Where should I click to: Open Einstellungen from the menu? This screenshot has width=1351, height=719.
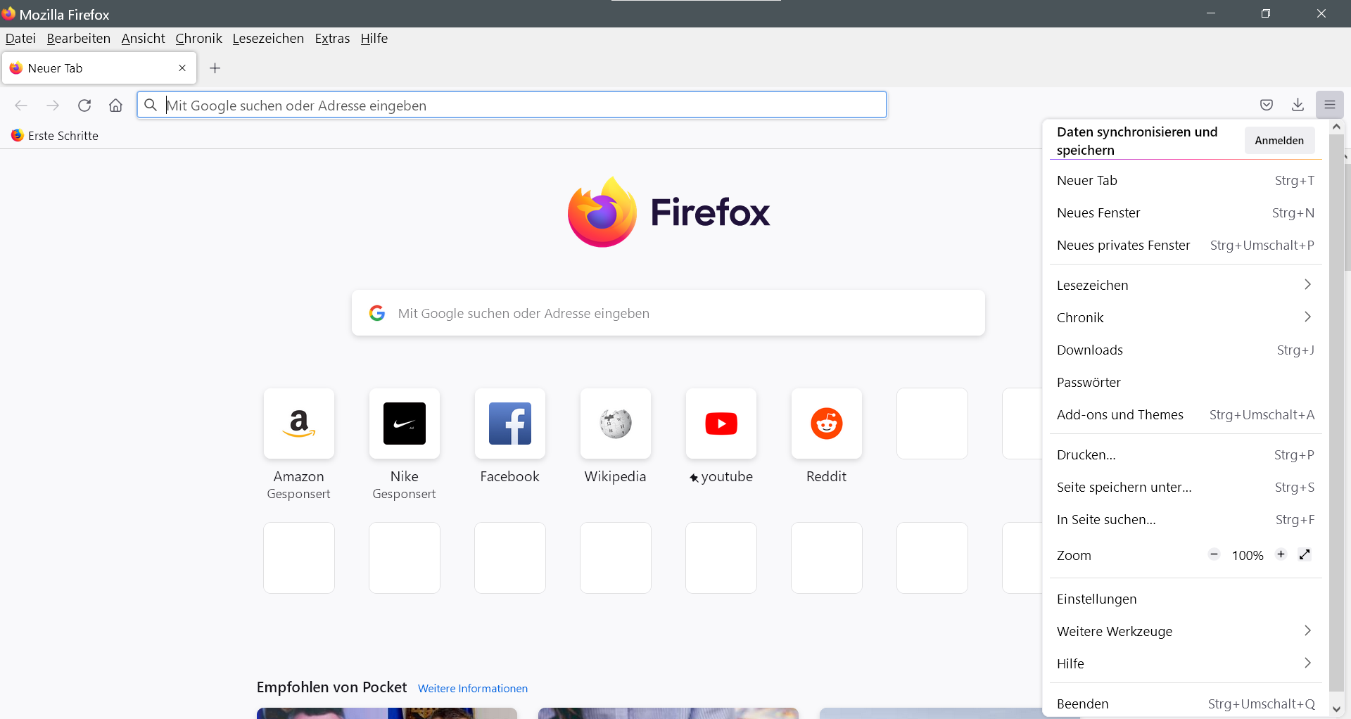[1186, 599]
